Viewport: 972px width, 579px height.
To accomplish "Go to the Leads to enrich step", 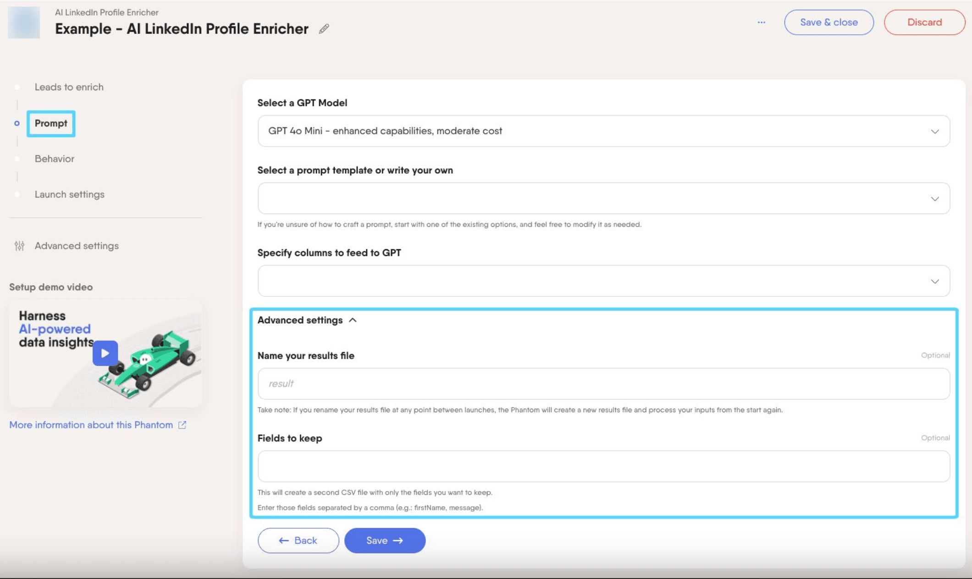I will tap(69, 87).
